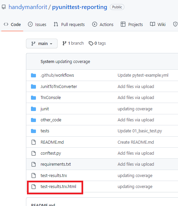
Task: Open test-results.trx.html's updating coverage commit
Action: (135, 187)
